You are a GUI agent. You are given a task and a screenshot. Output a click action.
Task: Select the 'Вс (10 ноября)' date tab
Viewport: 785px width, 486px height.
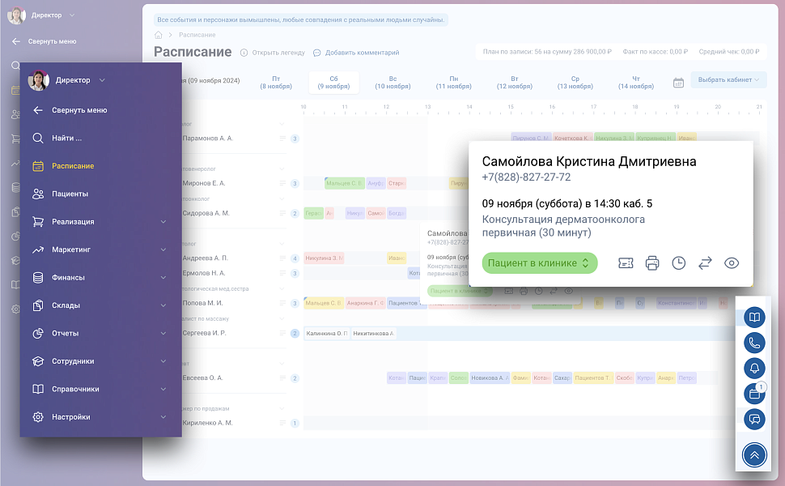pyautogui.click(x=392, y=83)
